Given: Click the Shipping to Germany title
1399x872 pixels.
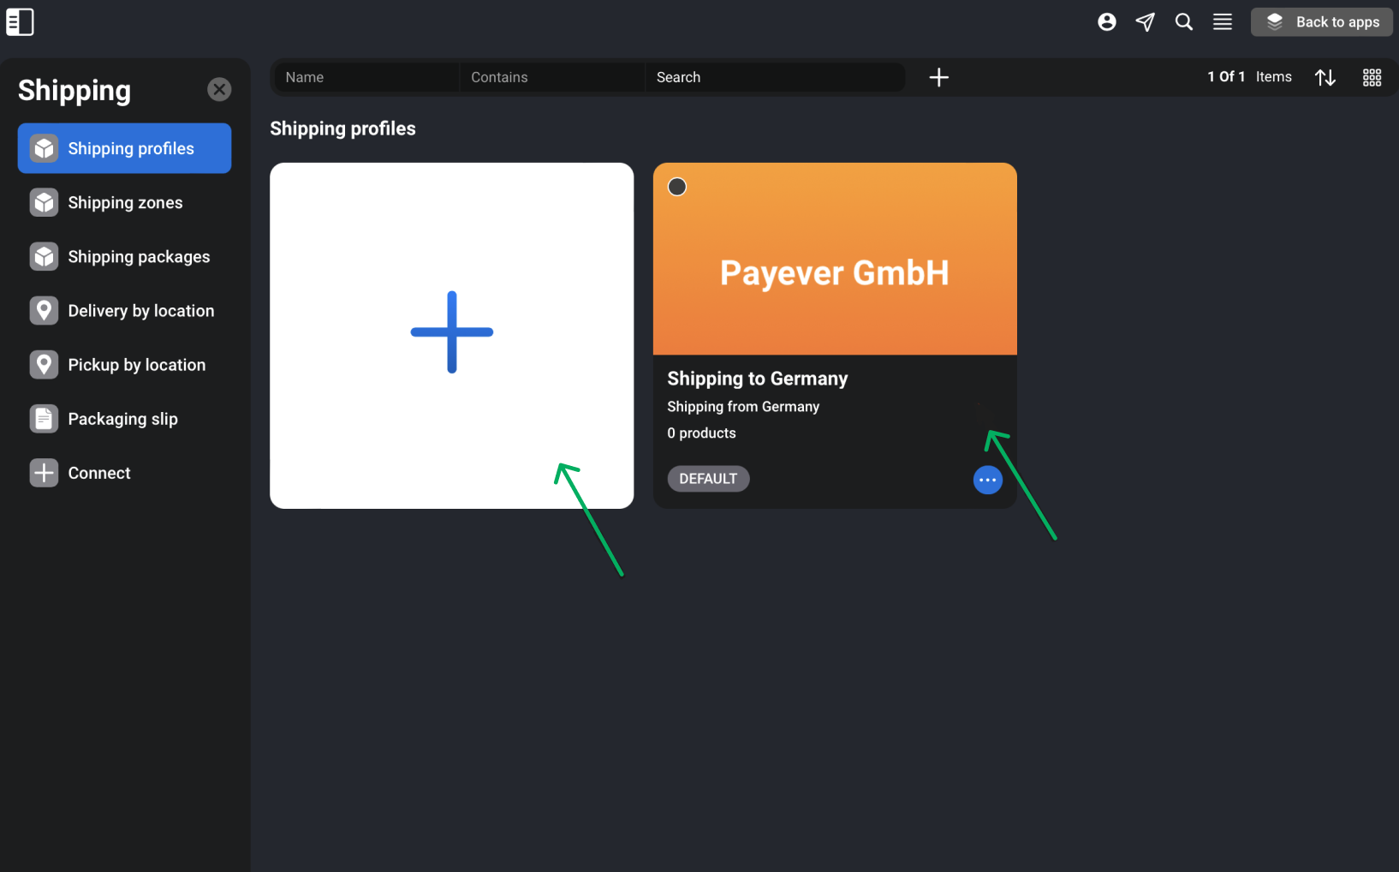Looking at the screenshot, I should click(758, 379).
